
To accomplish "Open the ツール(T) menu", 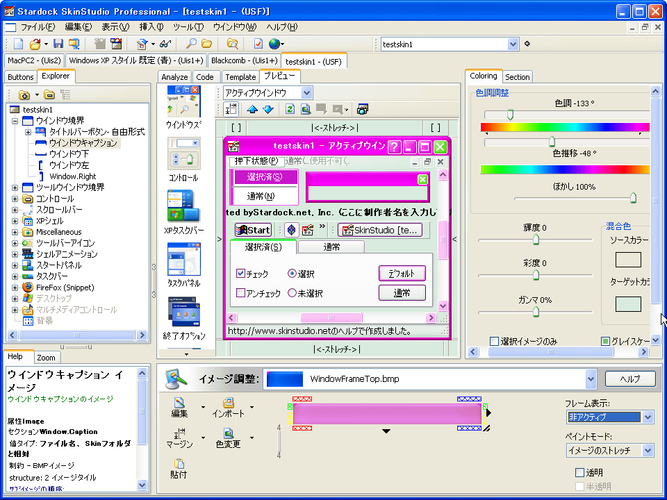I will click(x=188, y=27).
